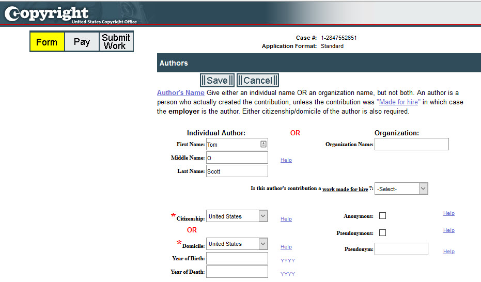Image resolution: width=481 pixels, height=282 pixels.
Task: Focus the Last Name field
Action: point(237,171)
